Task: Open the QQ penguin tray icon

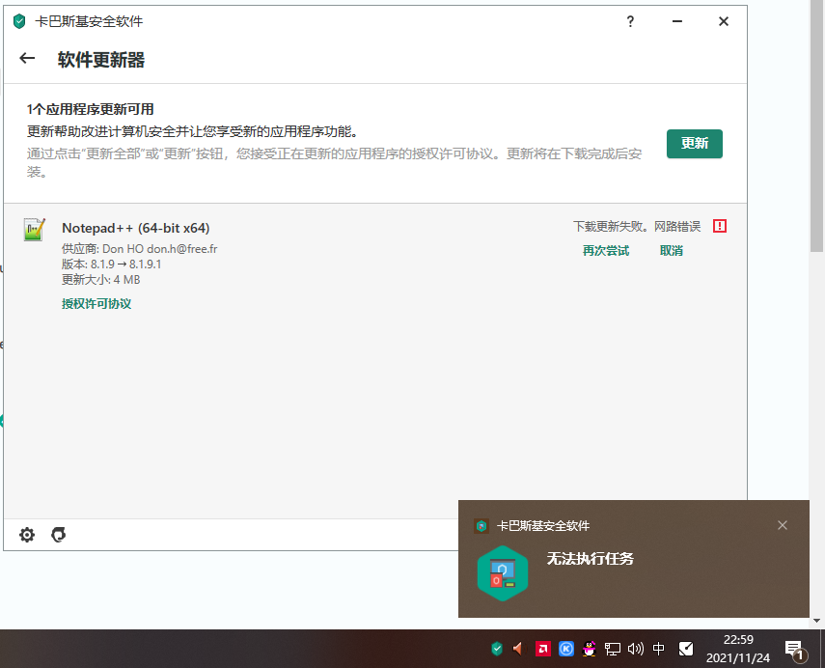Action: (590, 649)
